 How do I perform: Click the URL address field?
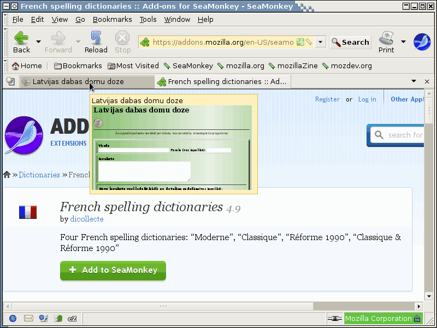point(223,43)
